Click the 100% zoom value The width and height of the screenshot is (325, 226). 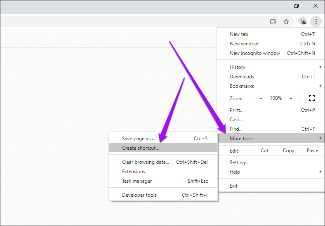pyautogui.click(x=276, y=98)
